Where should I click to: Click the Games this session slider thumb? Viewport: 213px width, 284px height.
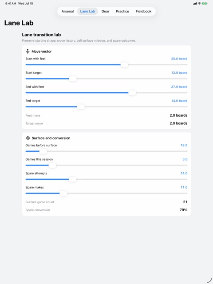[x=52, y=165]
